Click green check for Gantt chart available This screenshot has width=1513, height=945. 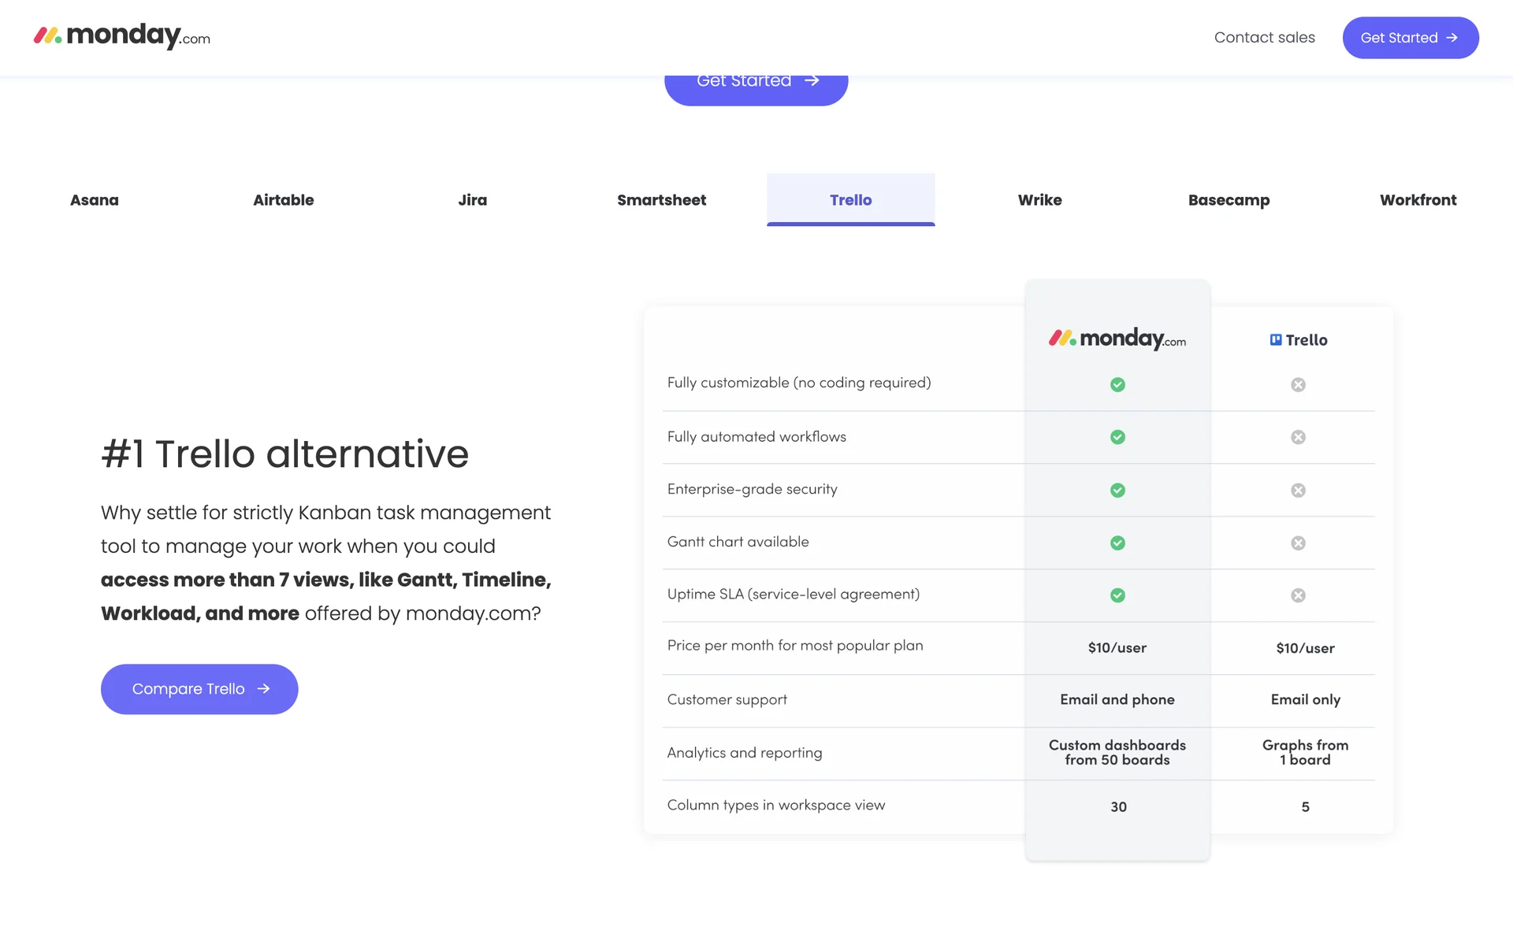[x=1117, y=543]
